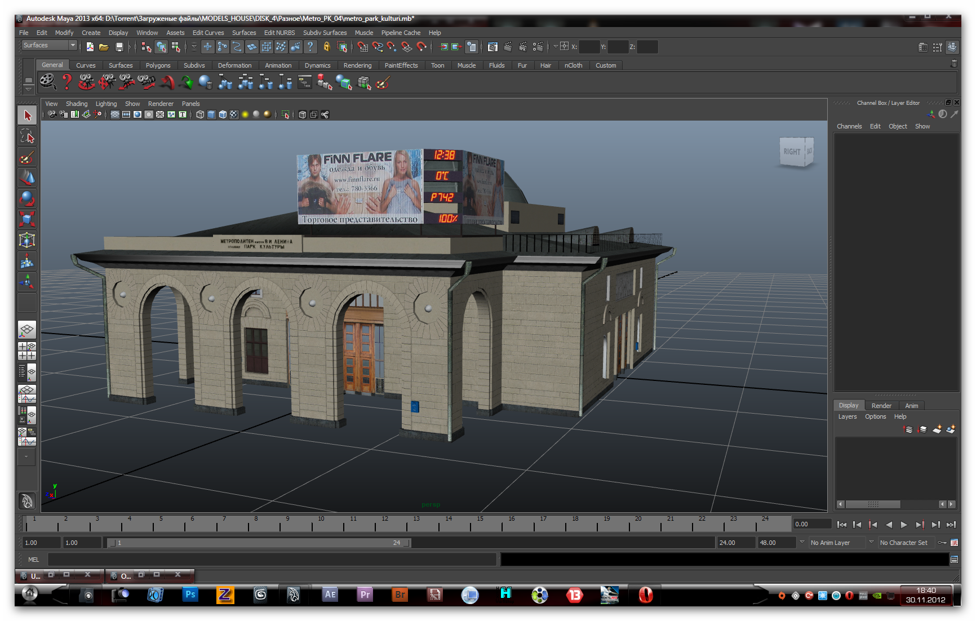Select the Move tool in the toolbox
Viewport: 976px width, 621px height.
pos(26,178)
